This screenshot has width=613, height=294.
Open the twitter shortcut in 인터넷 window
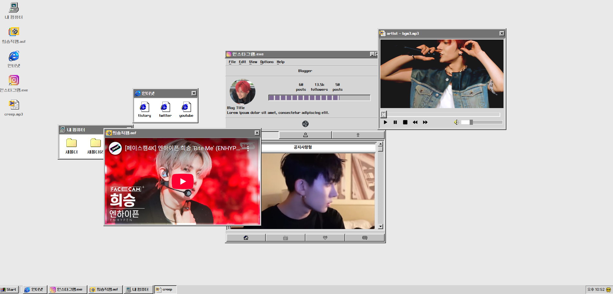point(165,110)
